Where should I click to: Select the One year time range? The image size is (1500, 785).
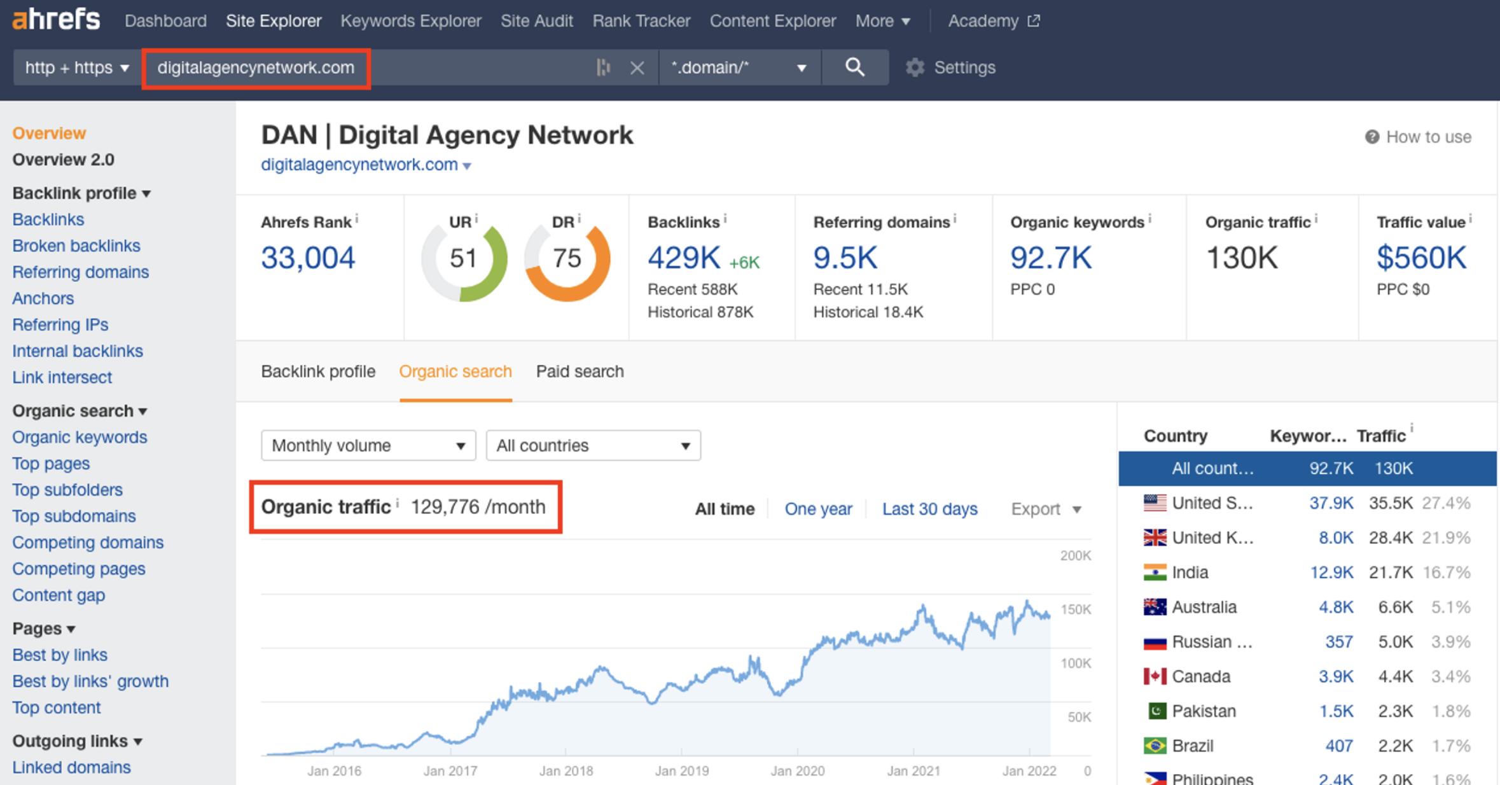[818, 509]
